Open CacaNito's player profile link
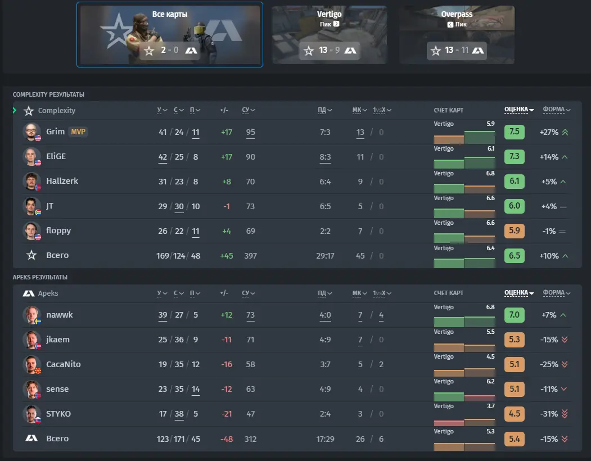 64,364
